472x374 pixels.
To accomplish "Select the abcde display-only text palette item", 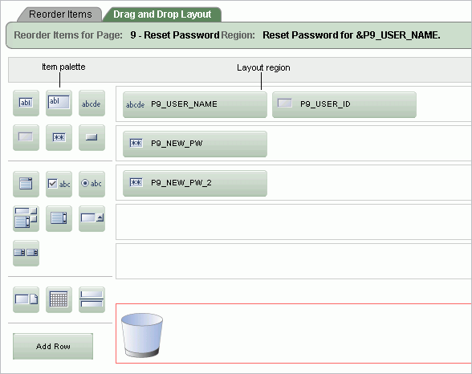I will (92, 103).
